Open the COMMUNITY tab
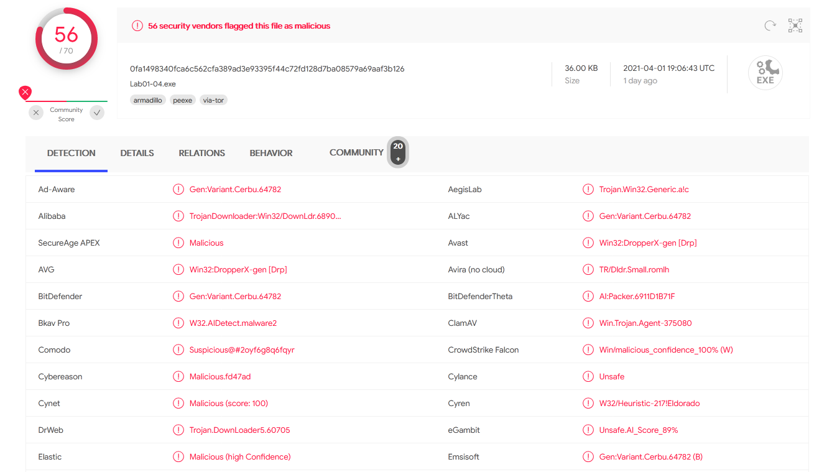The height and width of the screenshot is (472, 837). point(356,152)
